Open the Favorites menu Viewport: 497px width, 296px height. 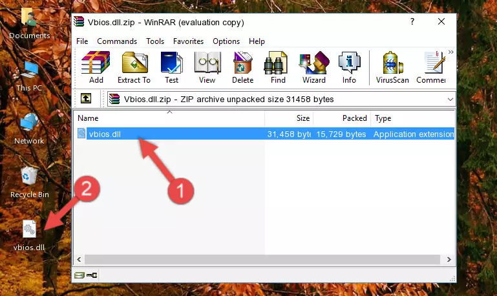(x=188, y=41)
